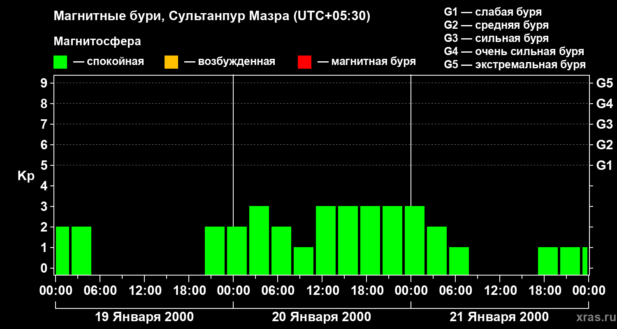Click the 03:00 bar of 20 January with Kp 3
617x329 pixels.
(x=259, y=241)
